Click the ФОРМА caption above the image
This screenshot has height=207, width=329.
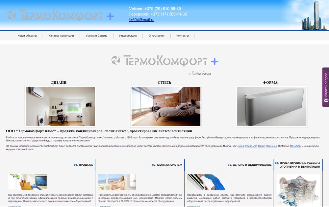[270, 82]
